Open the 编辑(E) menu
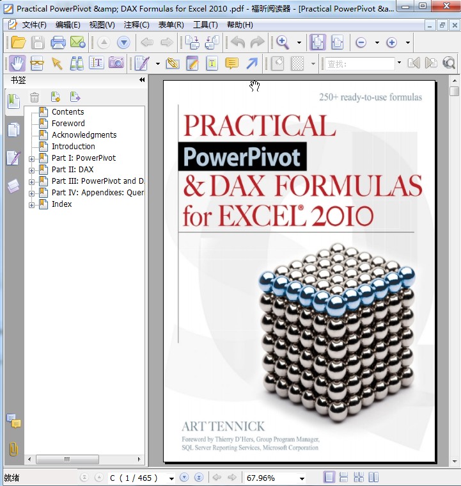461x486 pixels. pos(68,25)
